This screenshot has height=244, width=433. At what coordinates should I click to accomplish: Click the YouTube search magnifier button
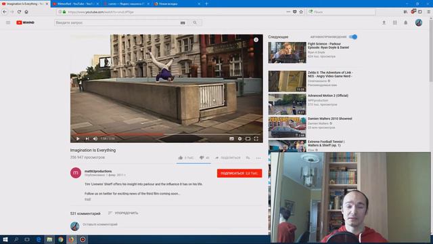195,22
